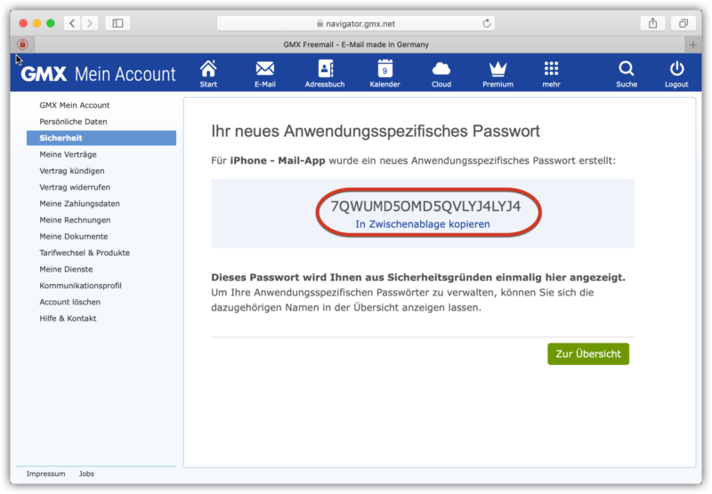Select Persönliche Daten in the sidebar
The height and width of the screenshot is (494, 712).
click(73, 122)
